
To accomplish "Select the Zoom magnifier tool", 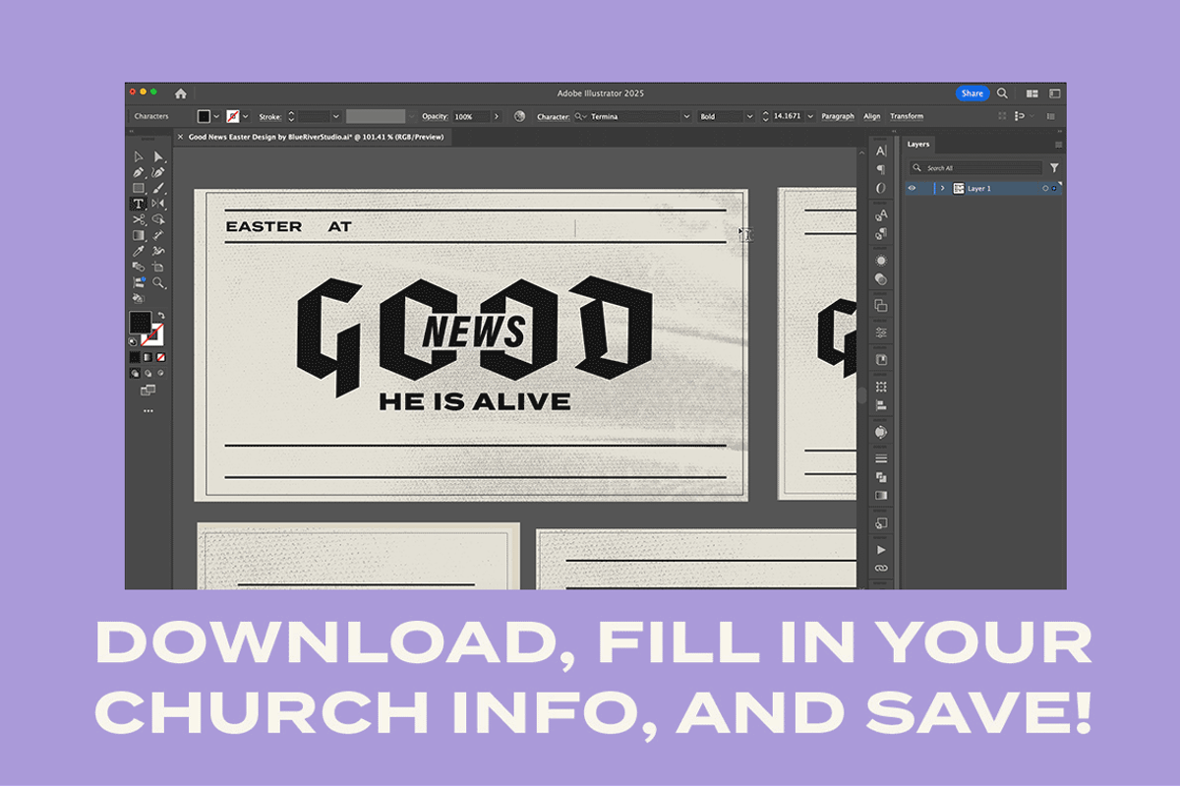I will [x=157, y=282].
